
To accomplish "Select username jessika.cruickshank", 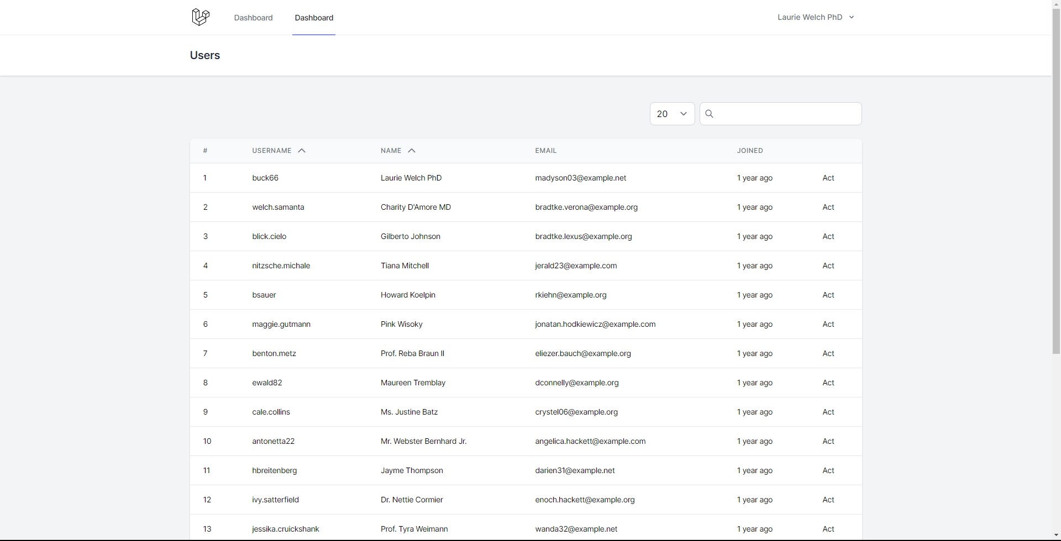I will pyautogui.click(x=286, y=529).
